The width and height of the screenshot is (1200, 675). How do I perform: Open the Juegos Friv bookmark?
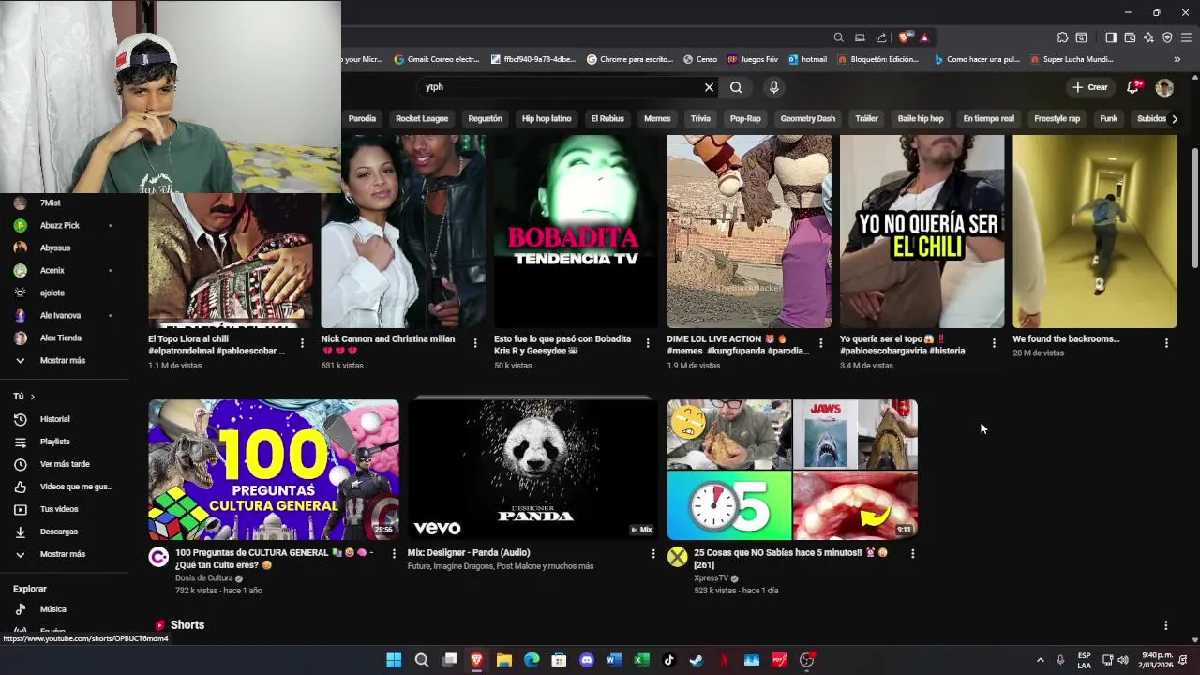753,59
